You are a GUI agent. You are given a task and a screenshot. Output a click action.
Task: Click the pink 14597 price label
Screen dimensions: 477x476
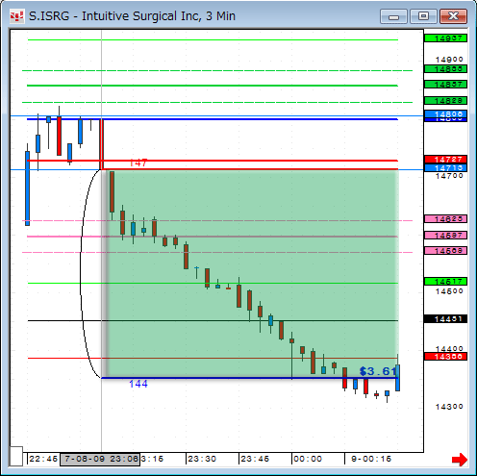[445, 236]
